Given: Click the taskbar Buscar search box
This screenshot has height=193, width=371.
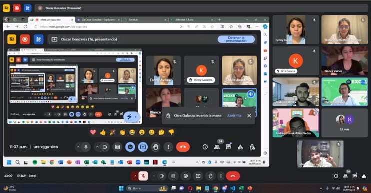Looking at the screenshot, I should point(147,188).
